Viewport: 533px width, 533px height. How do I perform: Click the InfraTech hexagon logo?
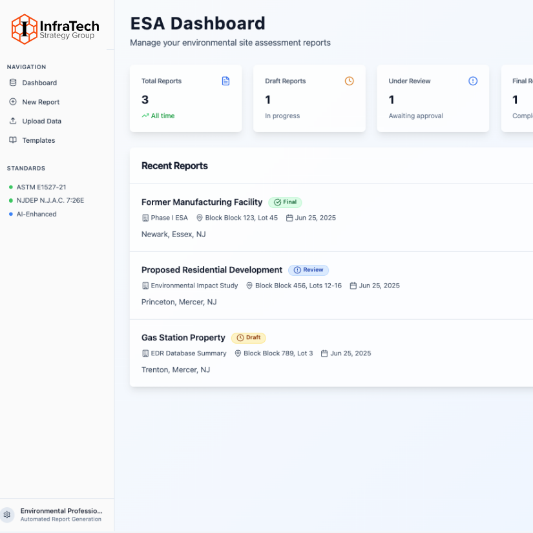coord(25,29)
